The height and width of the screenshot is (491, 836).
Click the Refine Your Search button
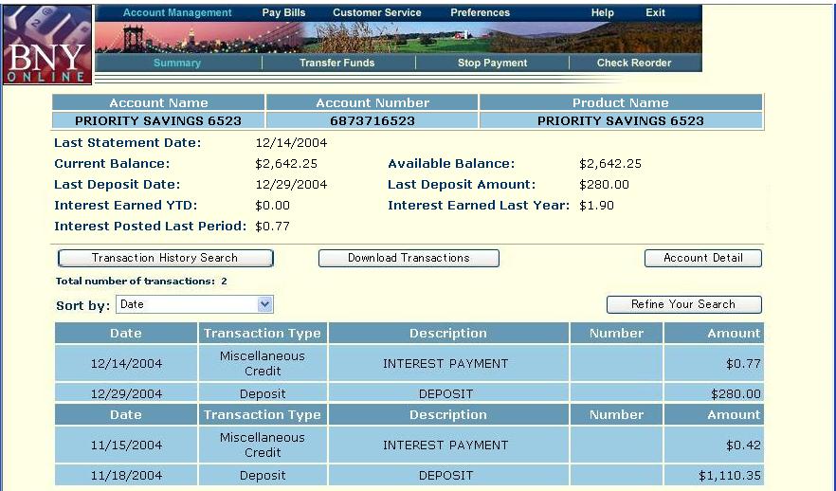pyautogui.click(x=683, y=304)
